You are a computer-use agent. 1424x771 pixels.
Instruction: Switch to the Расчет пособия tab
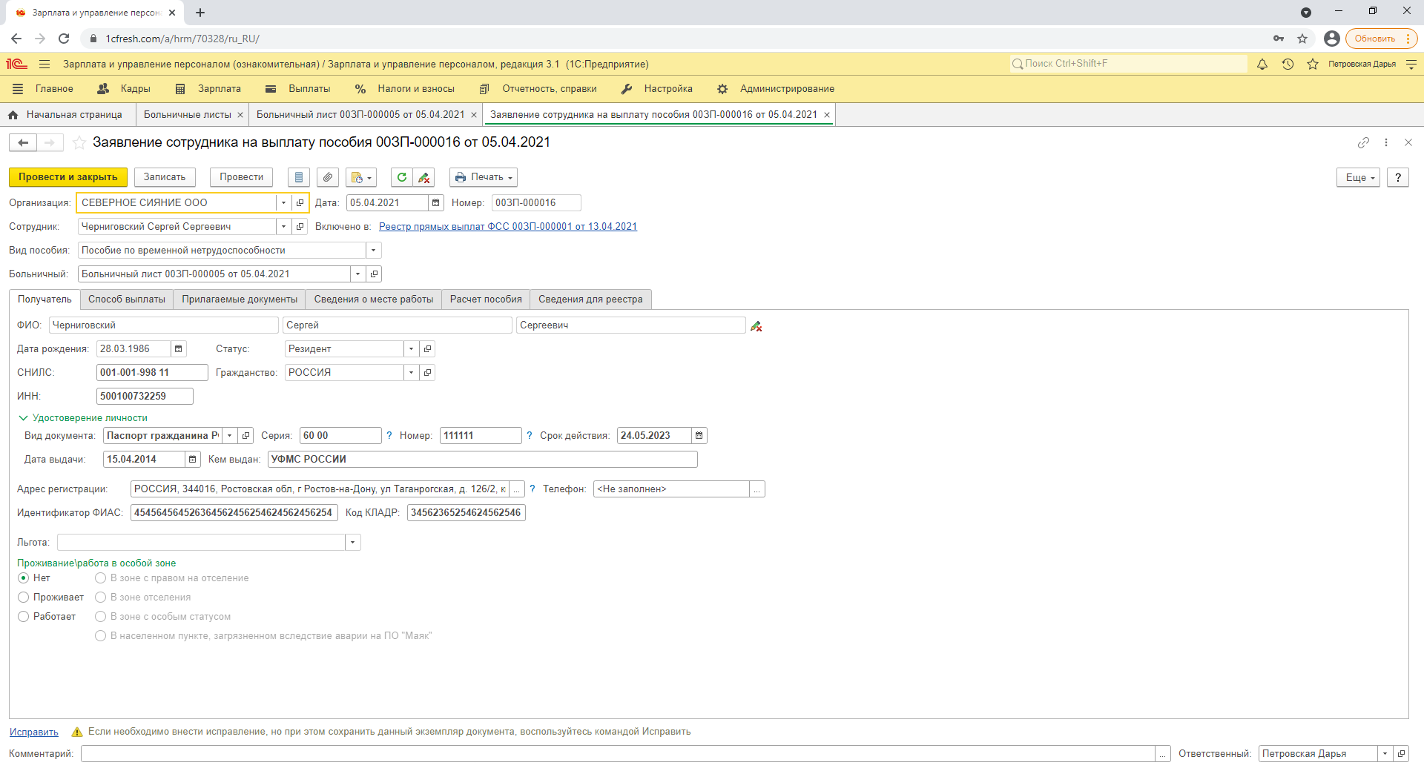click(486, 300)
